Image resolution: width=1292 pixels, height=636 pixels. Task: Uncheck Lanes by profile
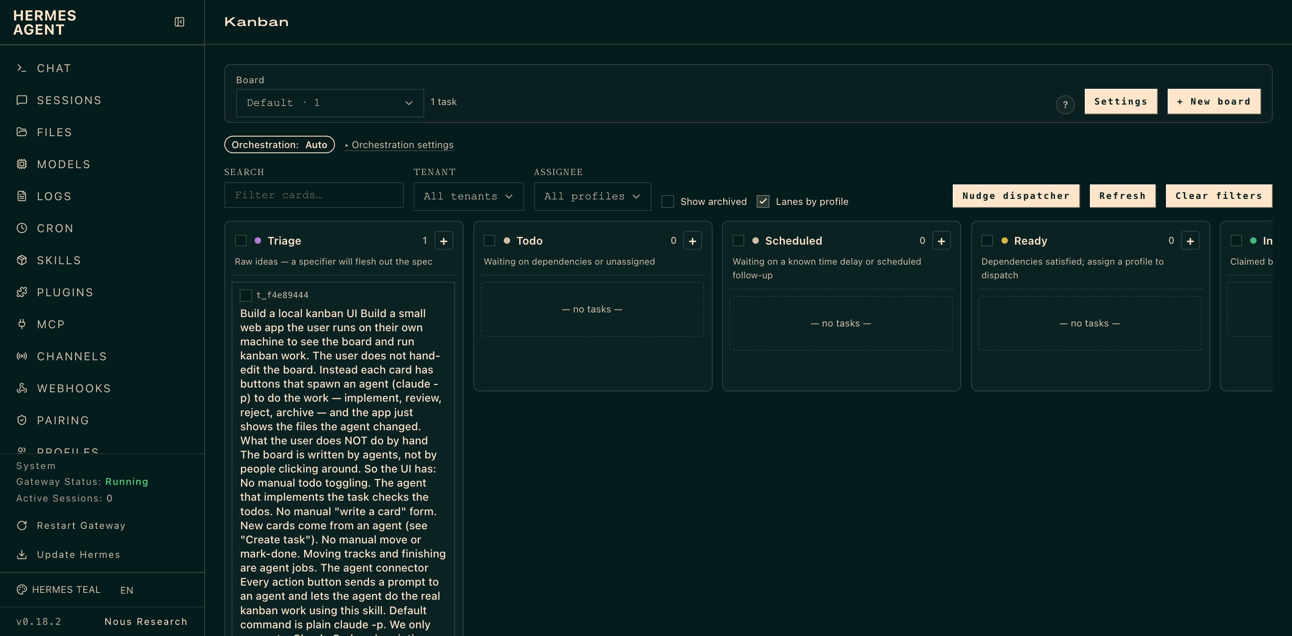pyautogui.click(x=763, y=201)
